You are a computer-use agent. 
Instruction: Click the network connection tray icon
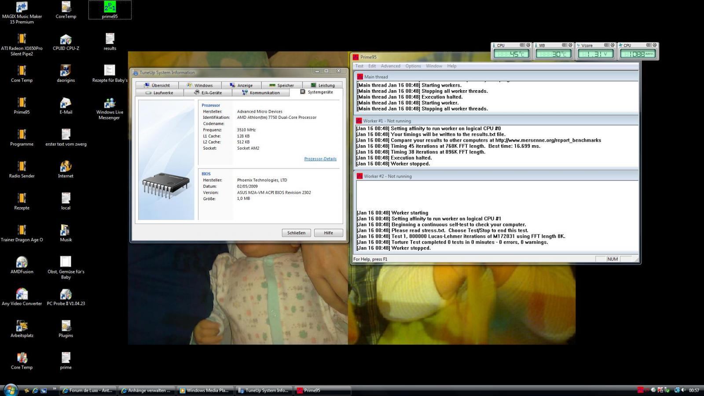point(677,390)
